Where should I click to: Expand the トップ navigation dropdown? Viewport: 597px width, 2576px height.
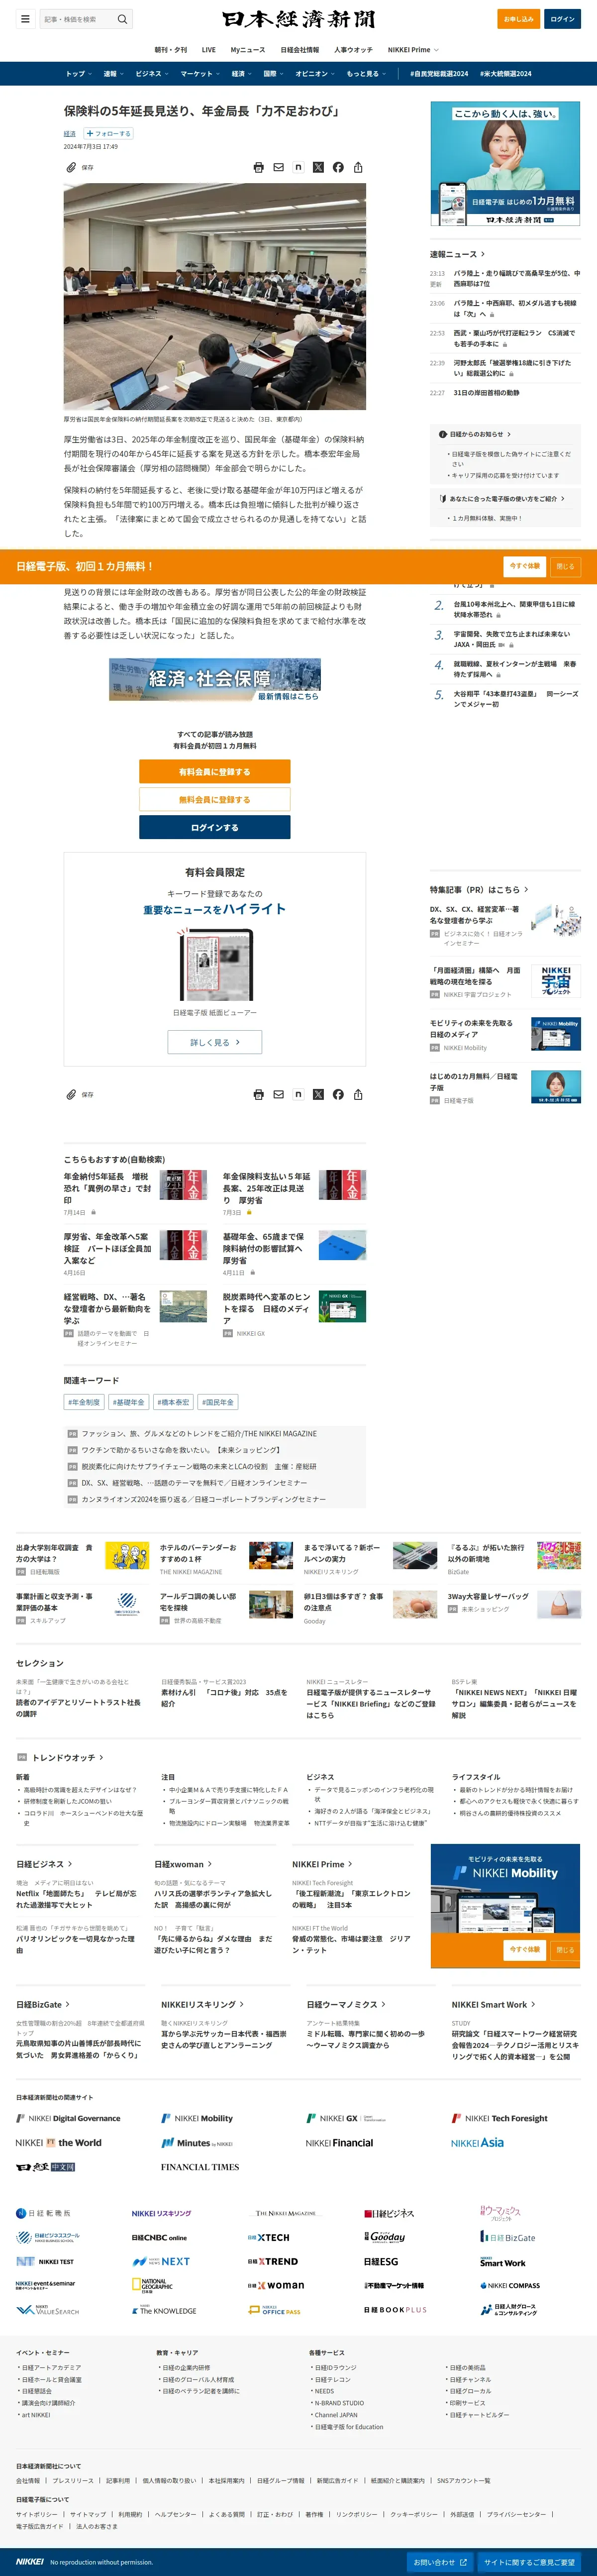(x=79, y=73)
